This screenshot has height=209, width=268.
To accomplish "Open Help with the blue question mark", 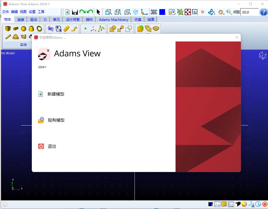I will pos(263,12).
